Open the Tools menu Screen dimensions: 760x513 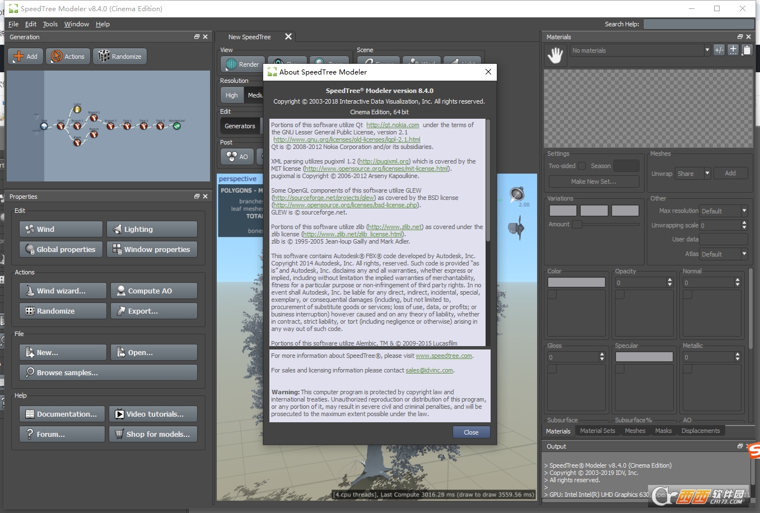click(x=50, y=24)
